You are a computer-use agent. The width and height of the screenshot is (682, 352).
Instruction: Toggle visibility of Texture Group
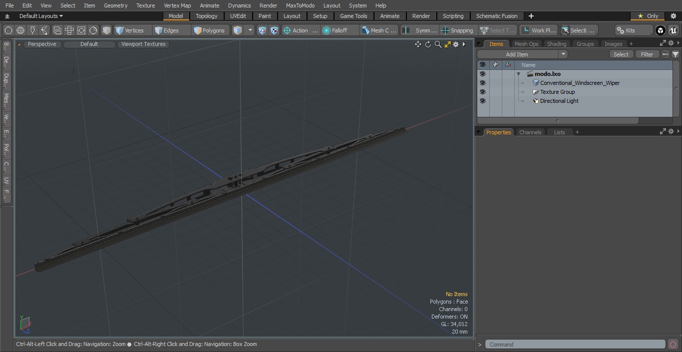pos(482,92)
